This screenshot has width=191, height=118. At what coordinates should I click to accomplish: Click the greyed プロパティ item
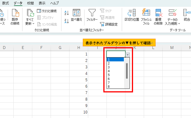[x=45, y=18]
